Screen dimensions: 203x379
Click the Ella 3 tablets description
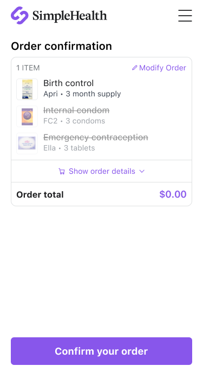(69, 148)
